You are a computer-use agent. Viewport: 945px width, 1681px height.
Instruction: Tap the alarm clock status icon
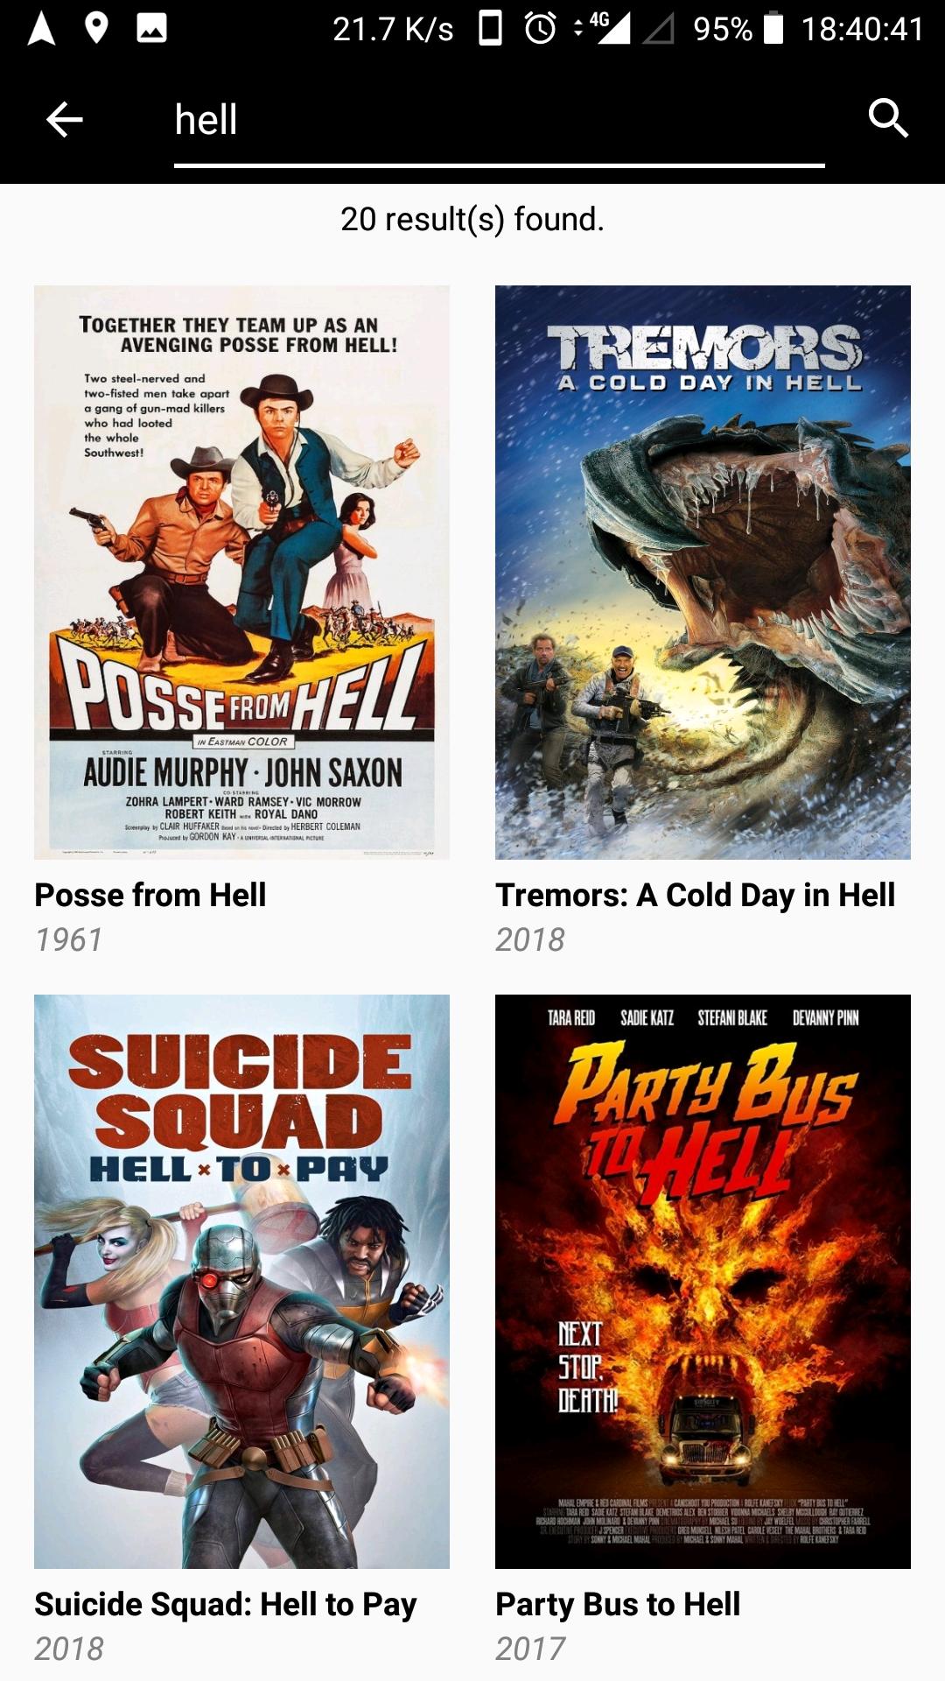[x=540, y=28]
